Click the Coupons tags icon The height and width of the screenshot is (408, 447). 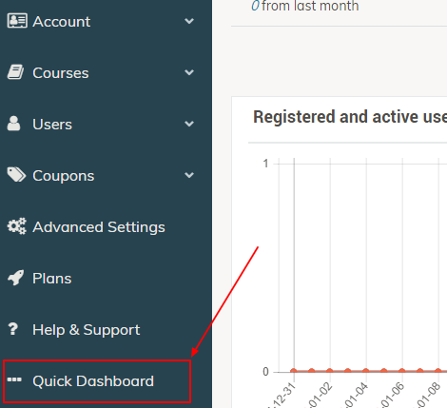(x=16, y=175)
